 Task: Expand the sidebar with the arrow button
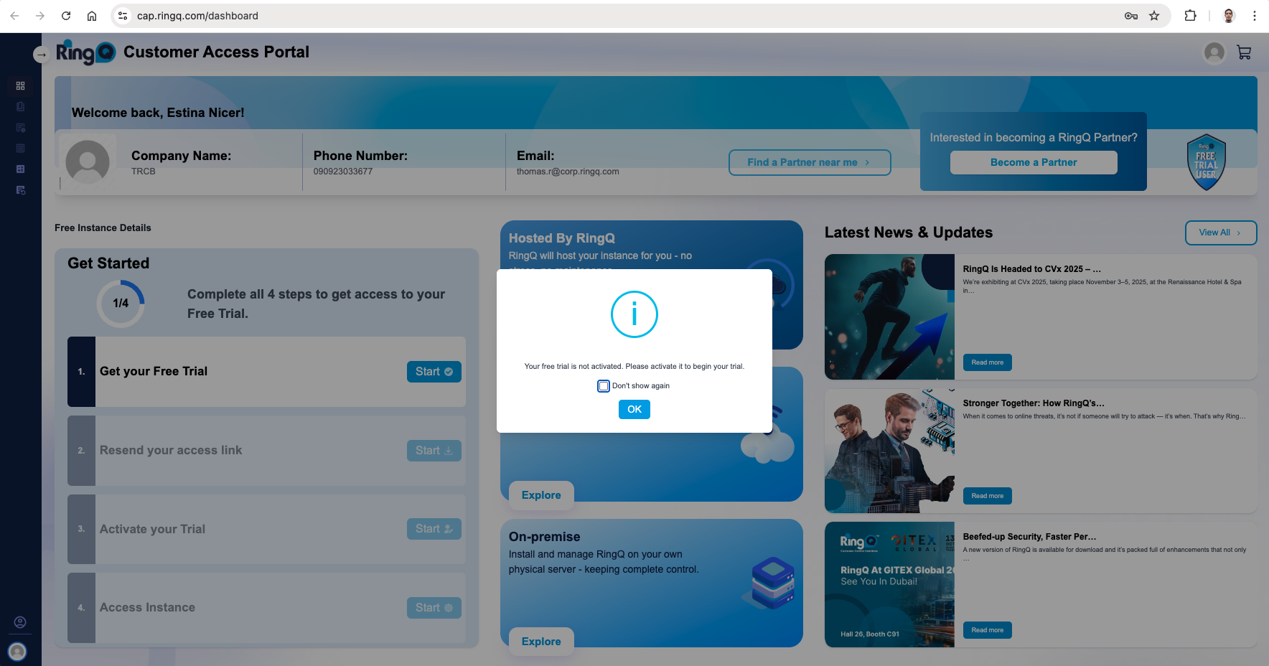coord(41,54)
